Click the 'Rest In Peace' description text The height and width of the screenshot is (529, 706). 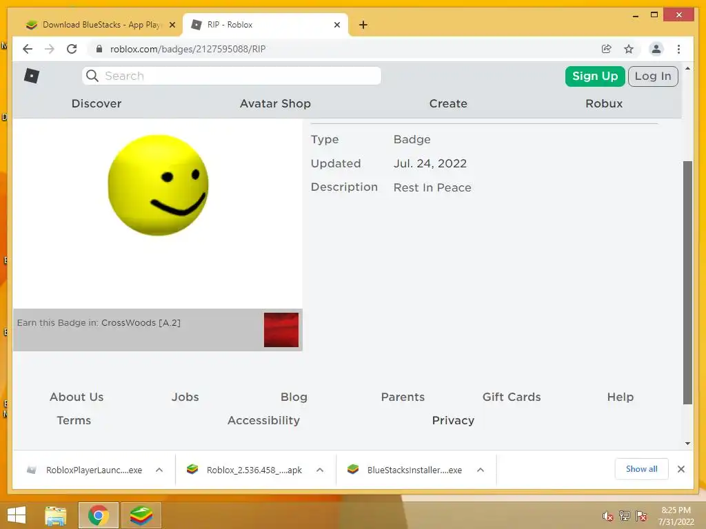tap(432, 187)
